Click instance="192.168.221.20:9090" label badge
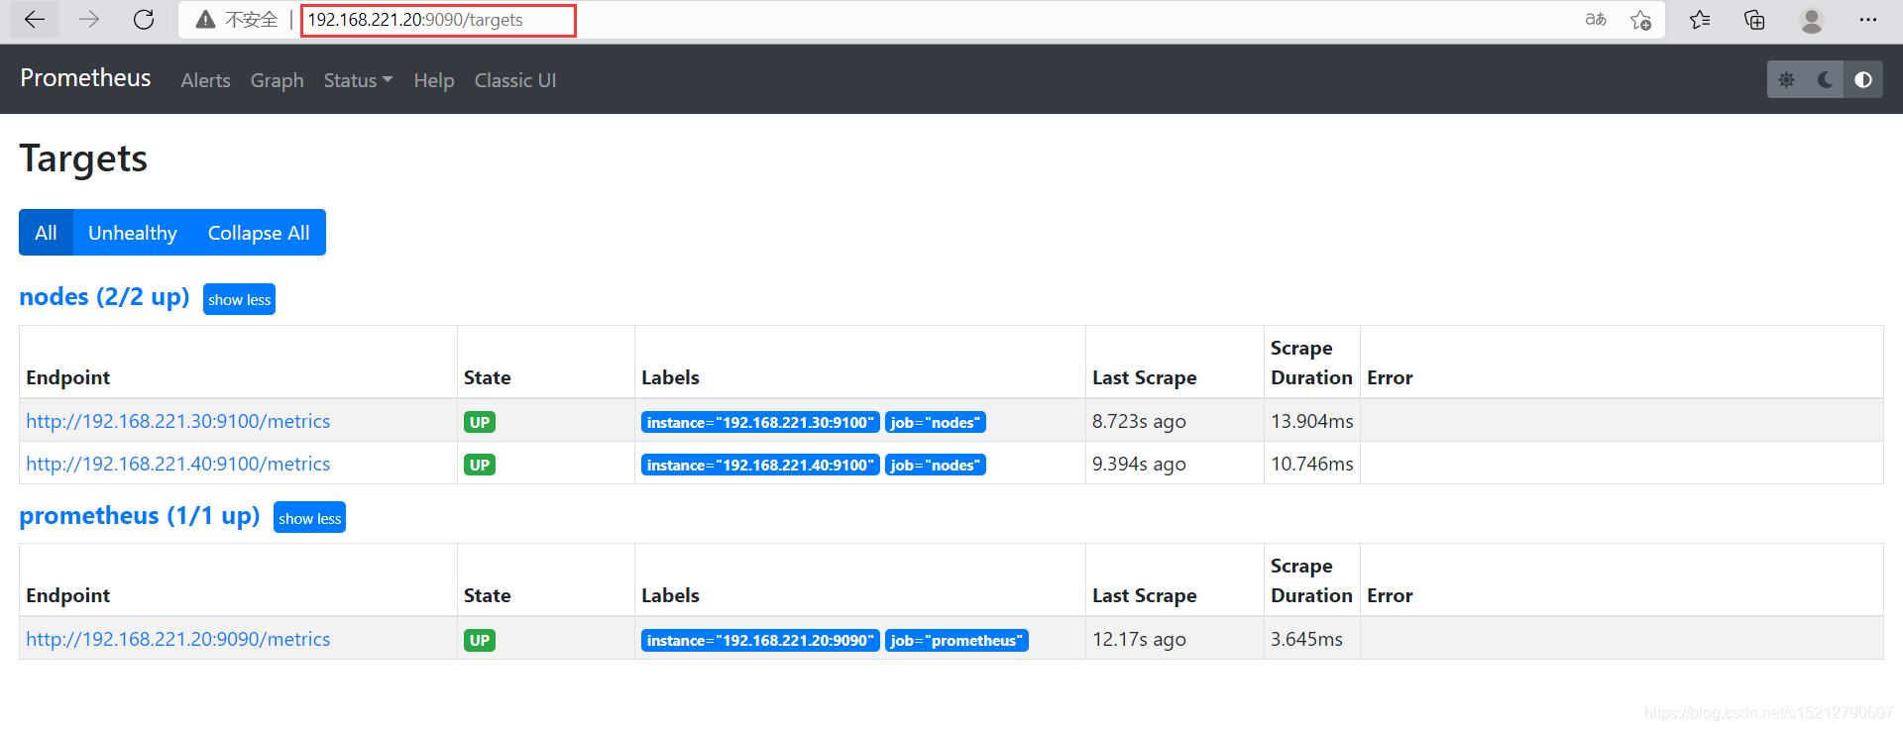 (760, 640)
